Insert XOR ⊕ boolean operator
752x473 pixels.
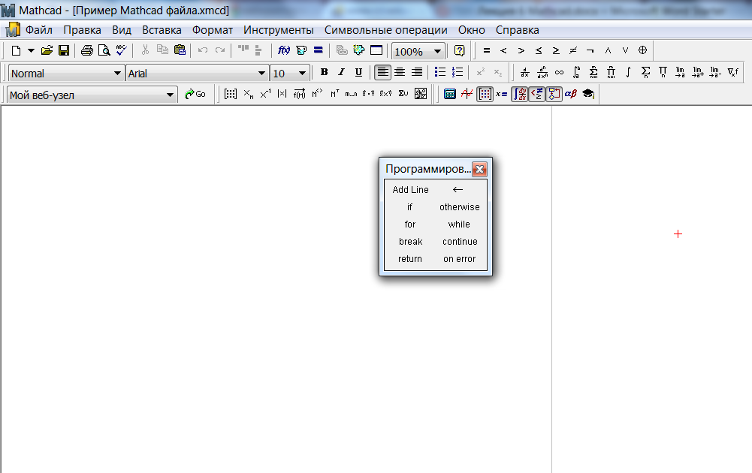tap(642, 50)
